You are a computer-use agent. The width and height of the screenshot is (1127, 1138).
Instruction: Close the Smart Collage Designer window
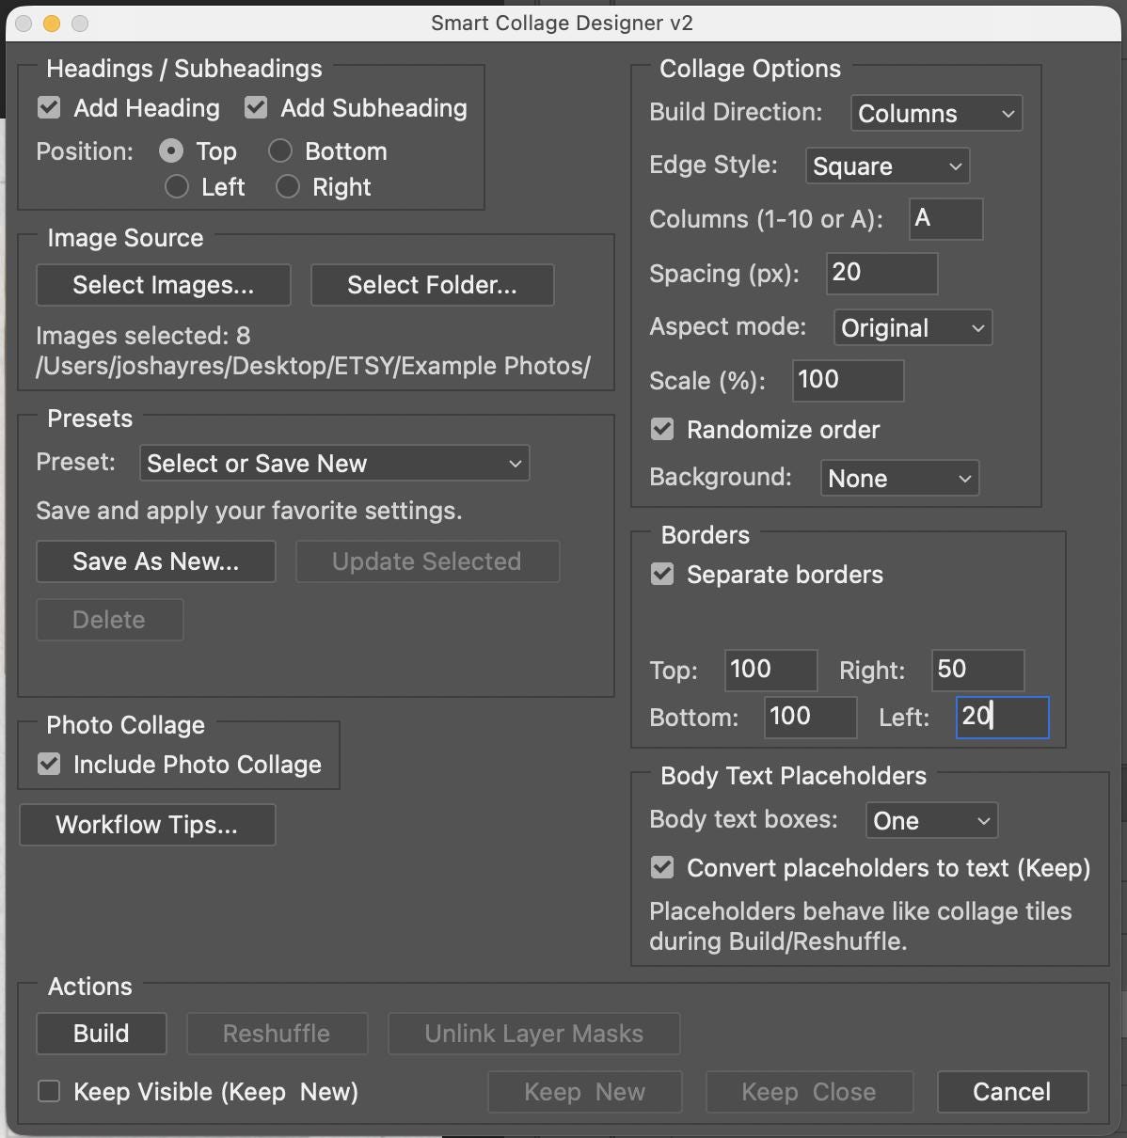24,24
